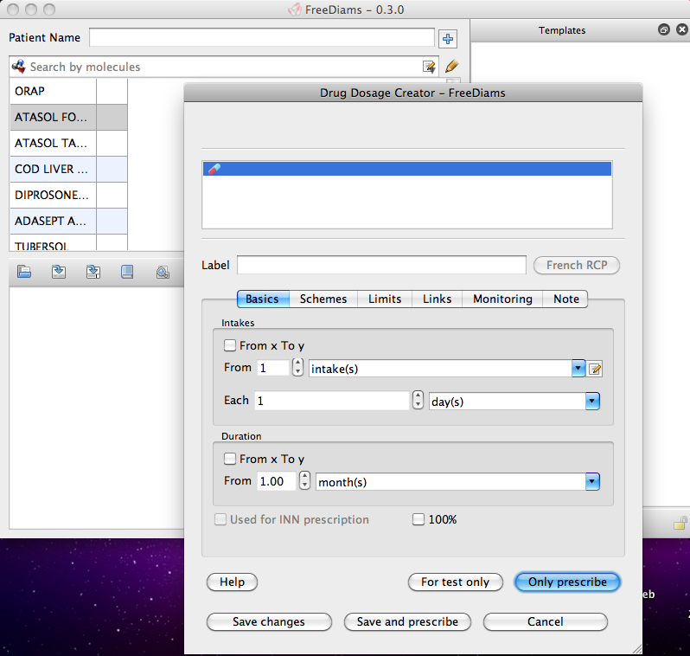This screenshot has height=656, width=690.
Task: Open the Limits tab
Action: 385,299
